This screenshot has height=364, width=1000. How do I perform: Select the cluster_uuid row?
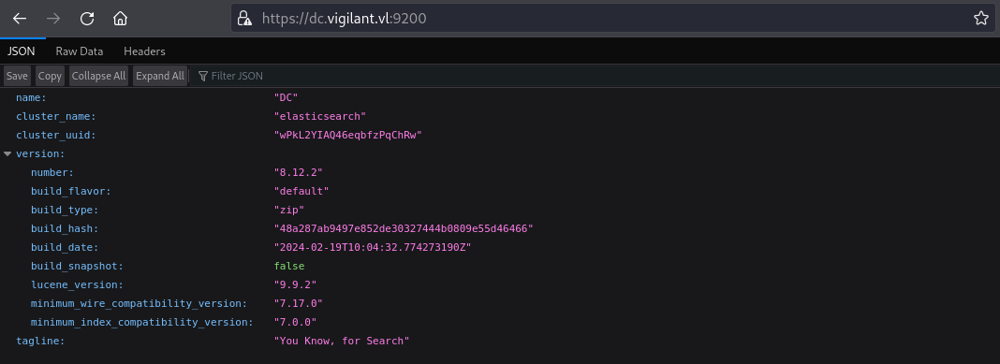tap(500, 135)
